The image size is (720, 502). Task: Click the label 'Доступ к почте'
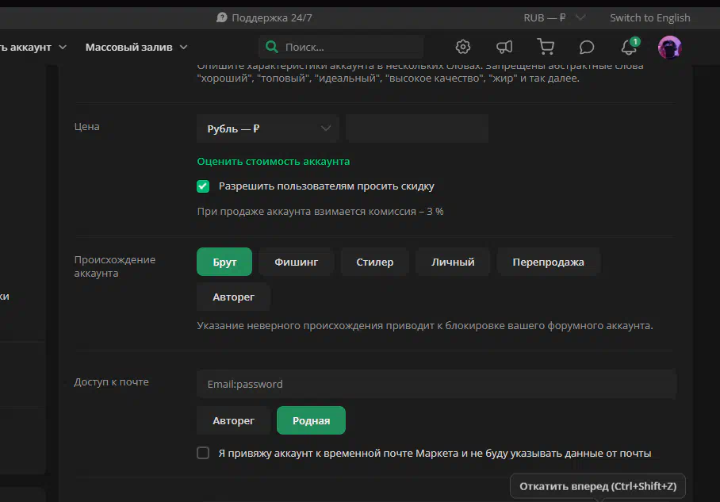(x=111, y=381)
